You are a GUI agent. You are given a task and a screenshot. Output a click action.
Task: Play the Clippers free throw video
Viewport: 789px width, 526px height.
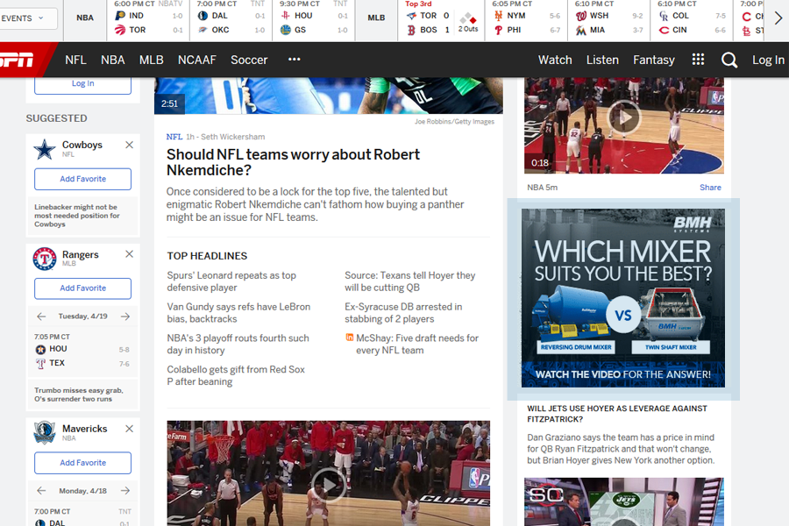tap(329, 483)
